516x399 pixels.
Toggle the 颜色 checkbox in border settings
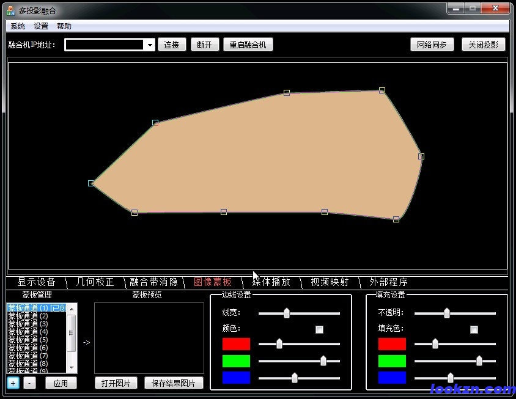(x=319, y=329)
